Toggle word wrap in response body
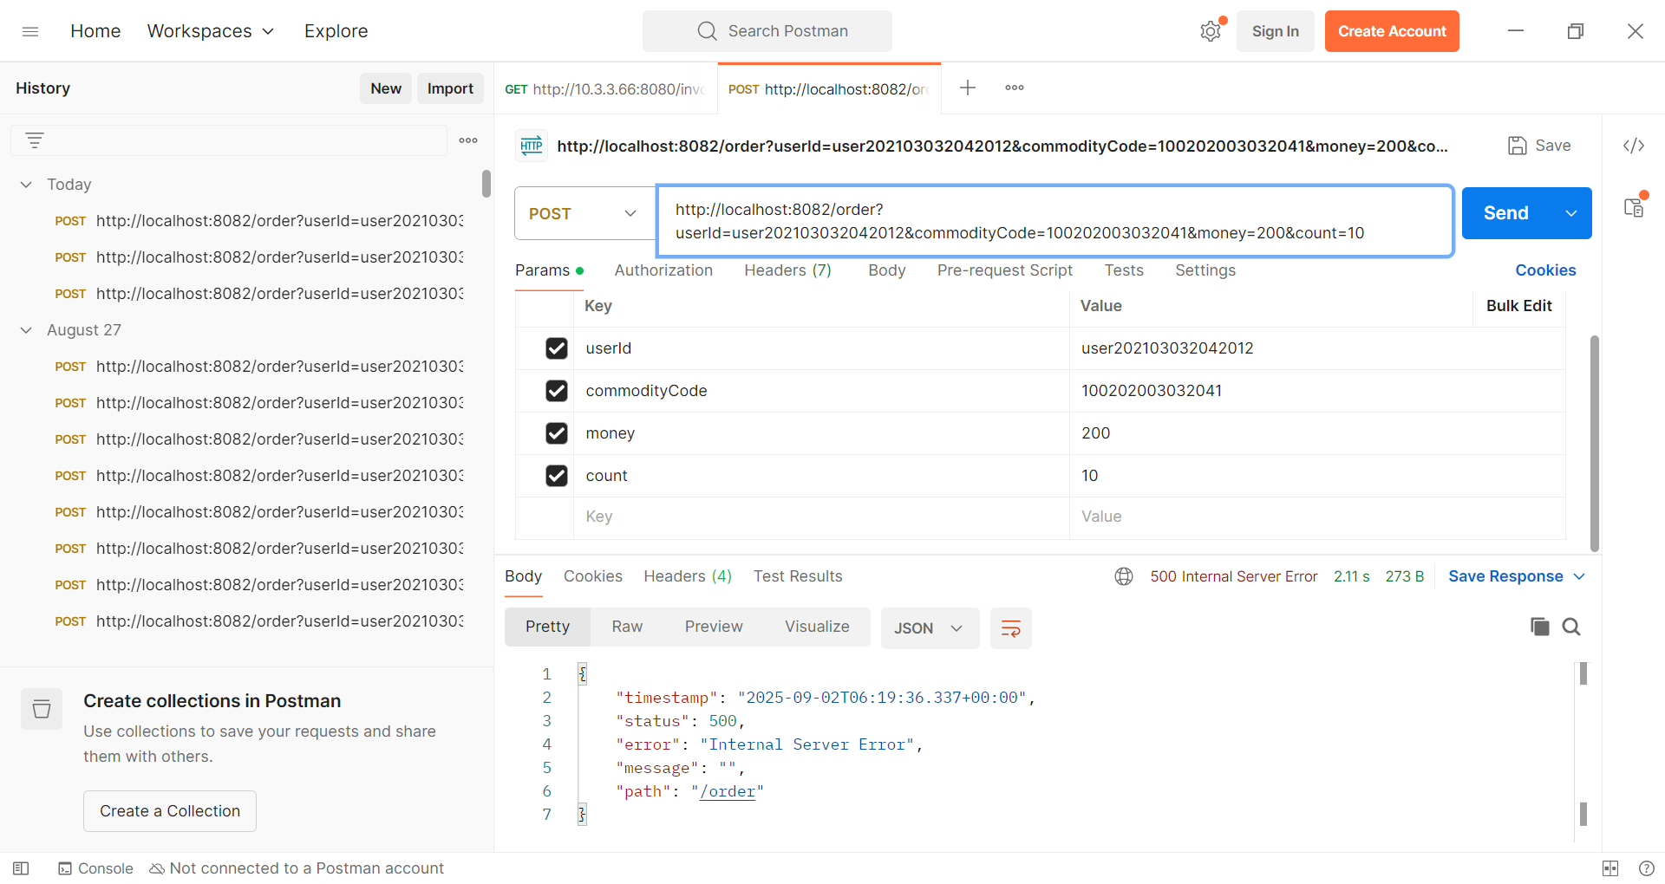The height and width of the screenshot is (884, 1665). (x=1011, y=628)
